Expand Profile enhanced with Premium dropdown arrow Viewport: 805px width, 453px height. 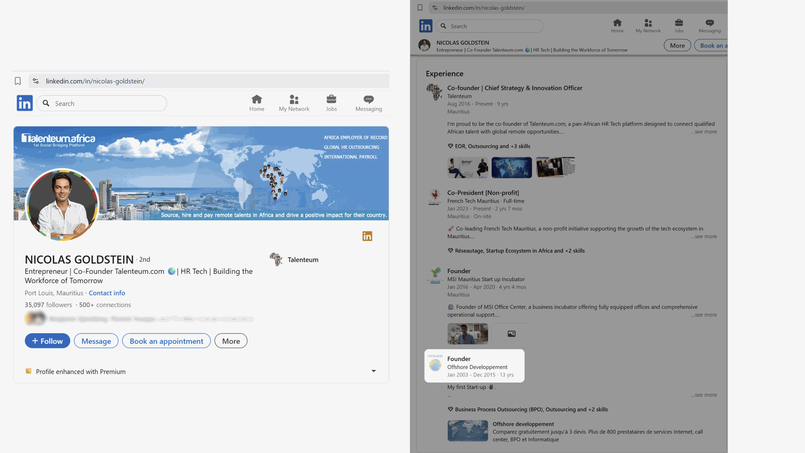374,371
